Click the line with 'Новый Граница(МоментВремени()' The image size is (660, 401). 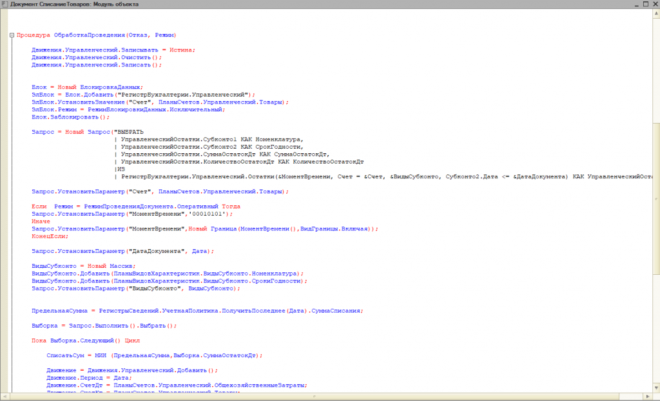click(x=205, y=229)
